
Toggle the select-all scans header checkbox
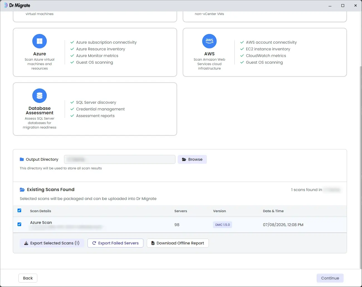[19, 211]
